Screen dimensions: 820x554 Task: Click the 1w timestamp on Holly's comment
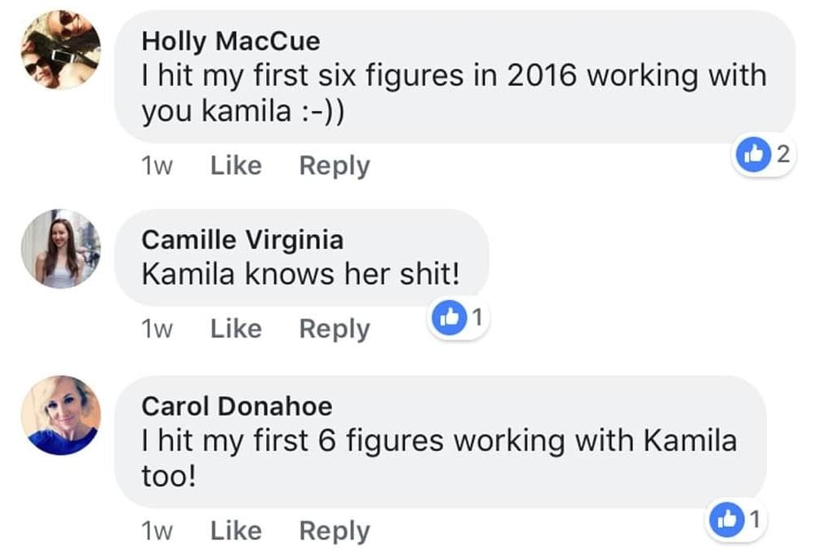pos(157,166)
